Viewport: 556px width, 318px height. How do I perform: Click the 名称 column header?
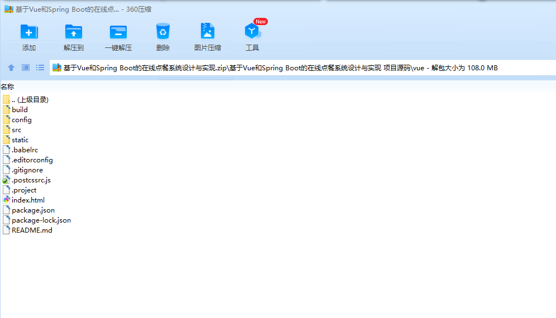click(7, 86)
